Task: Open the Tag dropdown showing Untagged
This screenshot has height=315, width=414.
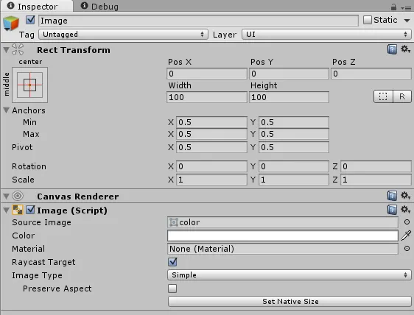Action: click(123, 35)
